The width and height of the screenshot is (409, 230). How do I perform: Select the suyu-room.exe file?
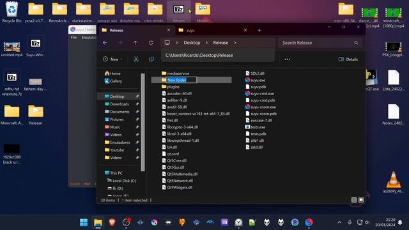[x=260, y=107]
